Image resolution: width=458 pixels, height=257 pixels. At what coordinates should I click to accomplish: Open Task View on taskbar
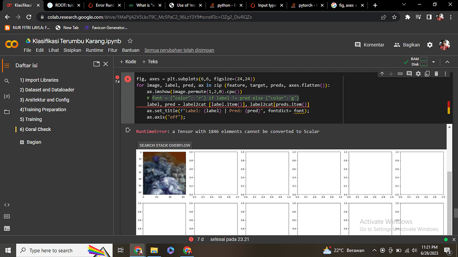click(120, 251)
